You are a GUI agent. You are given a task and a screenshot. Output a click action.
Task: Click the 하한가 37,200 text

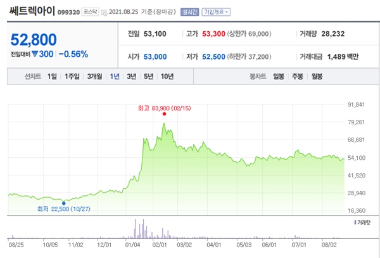click(x=249, y=57)
